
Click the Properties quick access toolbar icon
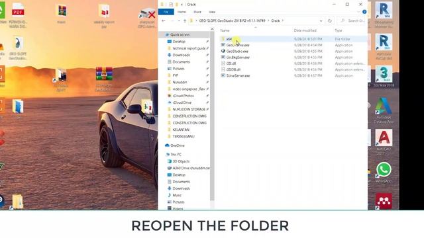(x=171, y=5)
